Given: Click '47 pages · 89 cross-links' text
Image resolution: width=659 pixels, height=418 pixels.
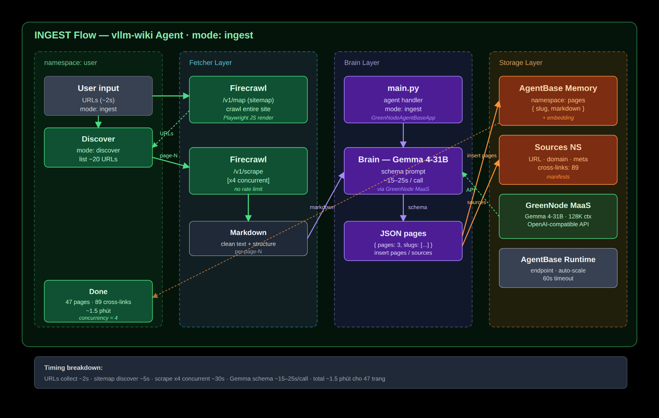Looking at the screenshot, I should pyautogui.click(x=98, y=302).
